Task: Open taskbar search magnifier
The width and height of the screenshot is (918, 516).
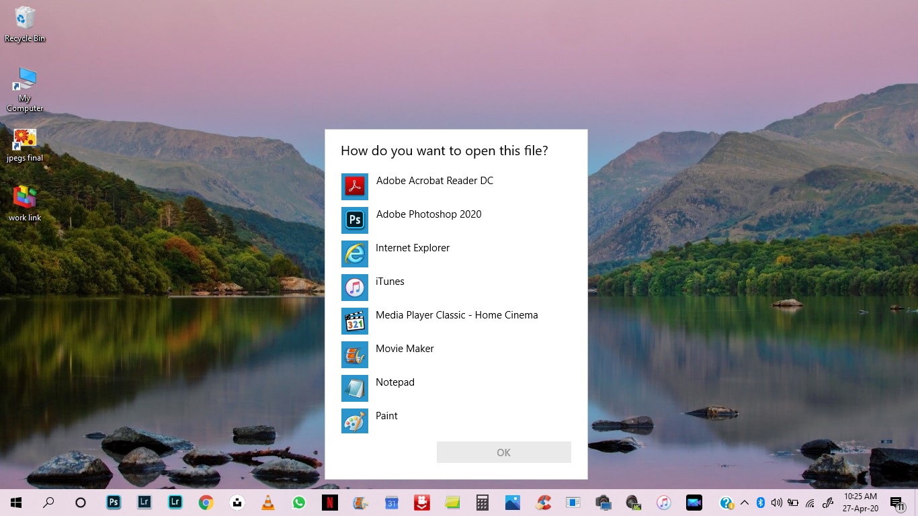Action: (x=48, y=503)
